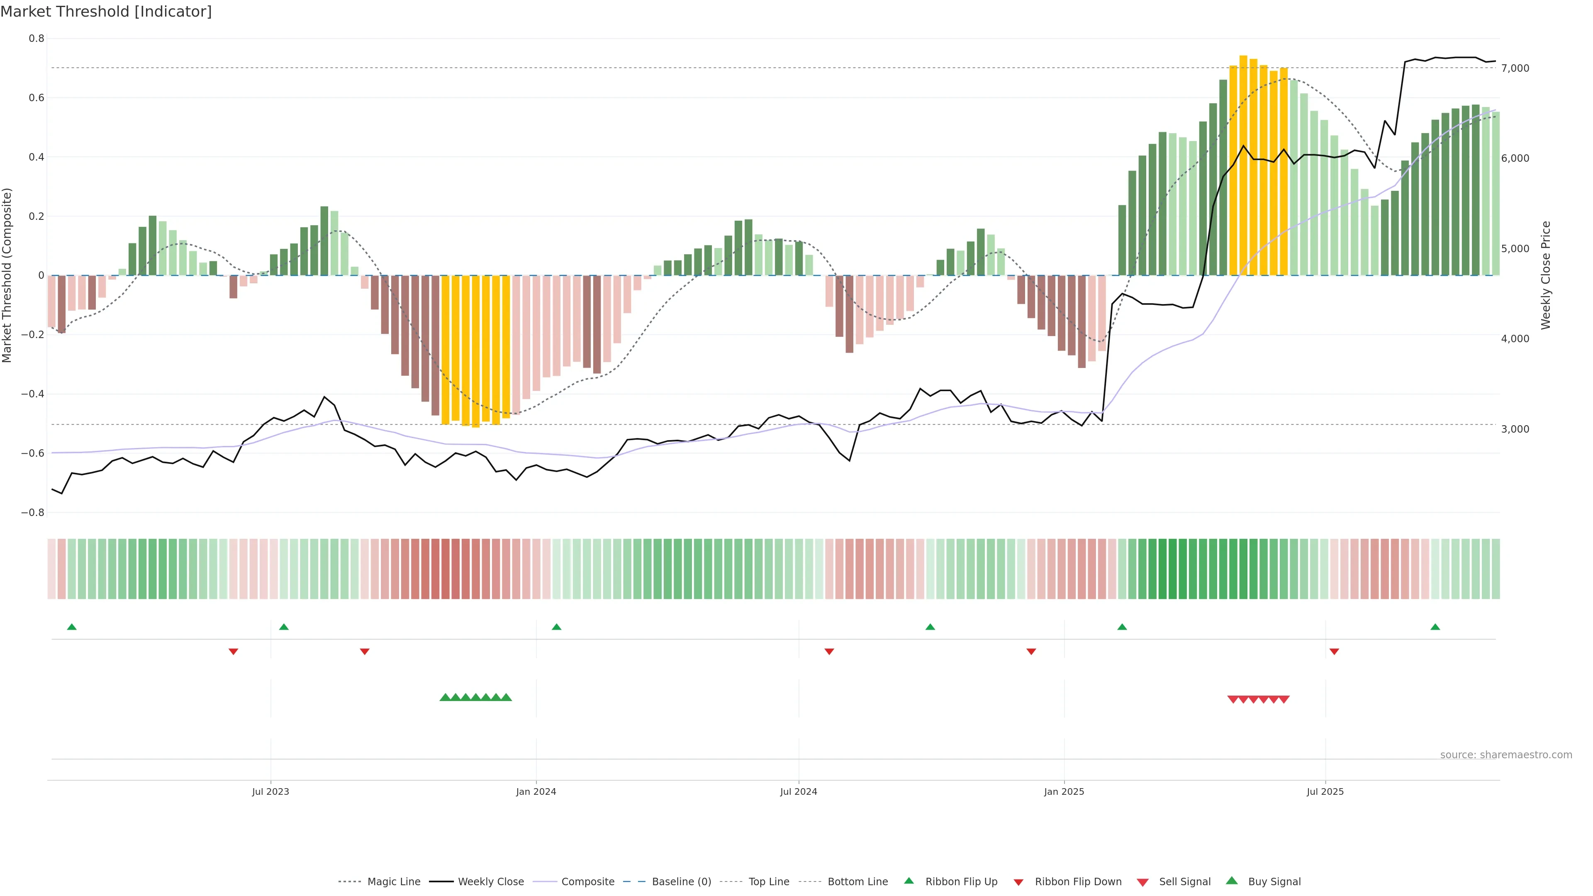Toggle the Composite legend entry

[x=587, y=882]
